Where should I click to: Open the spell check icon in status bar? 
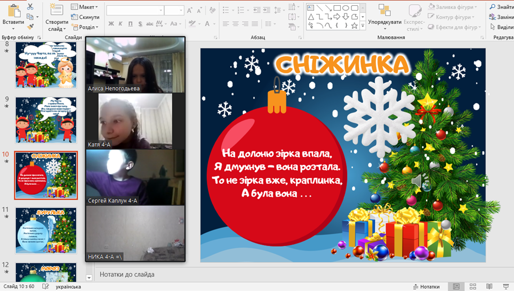point(45,286)
